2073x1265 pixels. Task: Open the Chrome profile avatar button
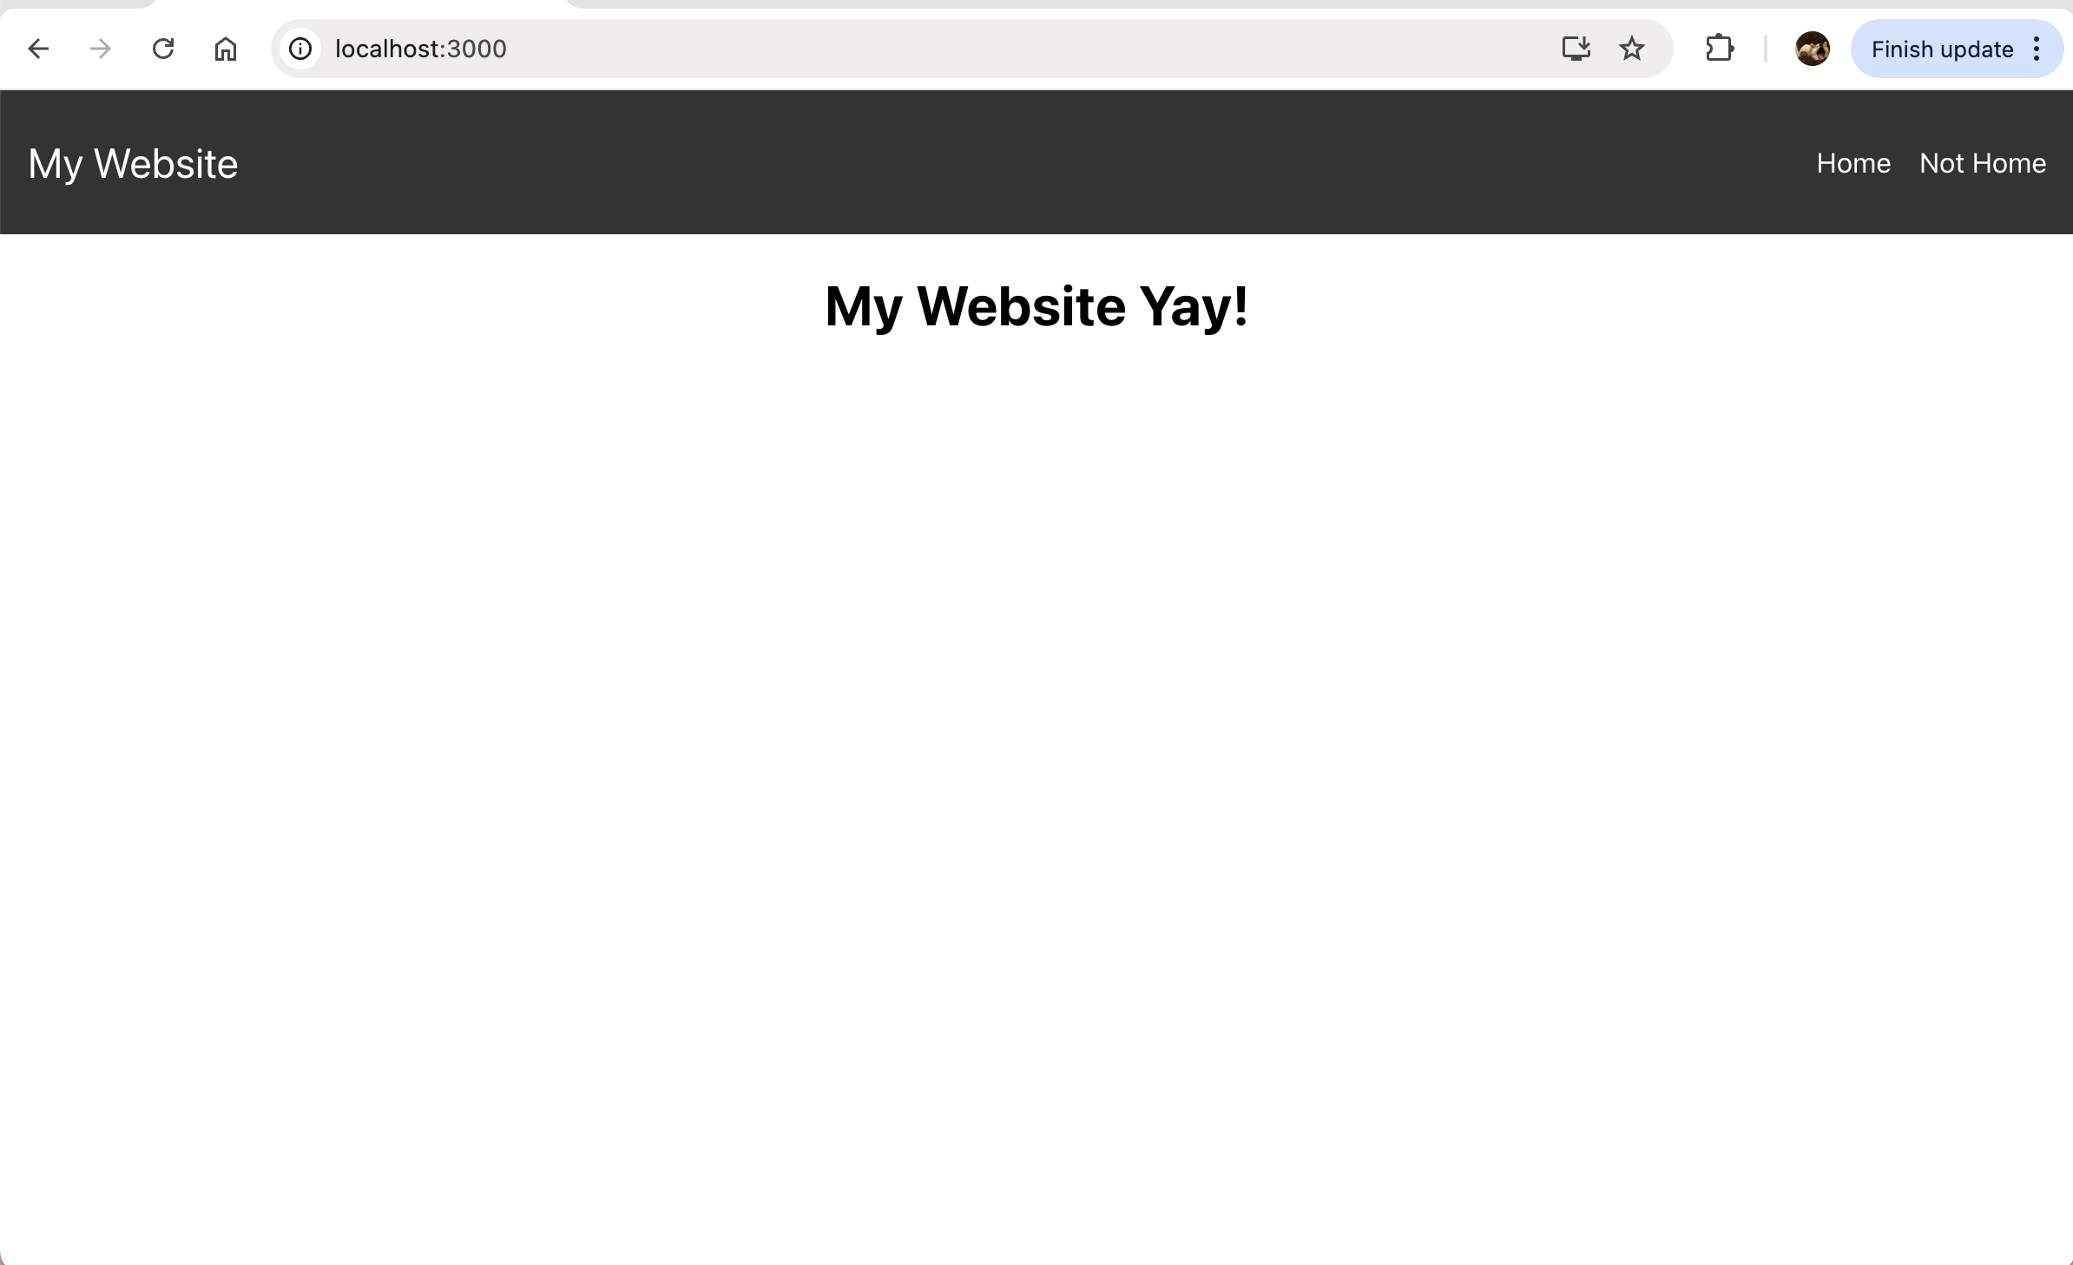point(1811,49)
